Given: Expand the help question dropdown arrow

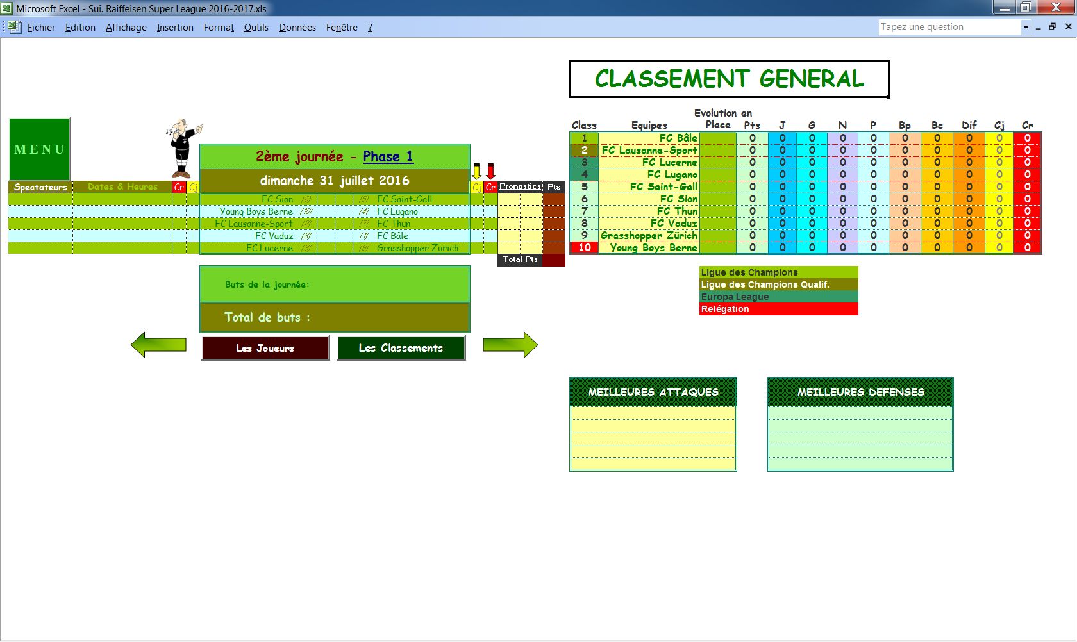Looking at the screenshot, I should [1026, 27].
